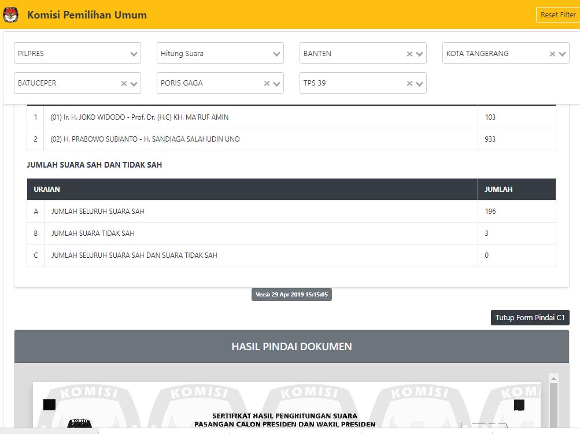Click JUMLAH SELURUH SUARA SAH DAN SUARA TIDAK SAH

pos(134,255)
